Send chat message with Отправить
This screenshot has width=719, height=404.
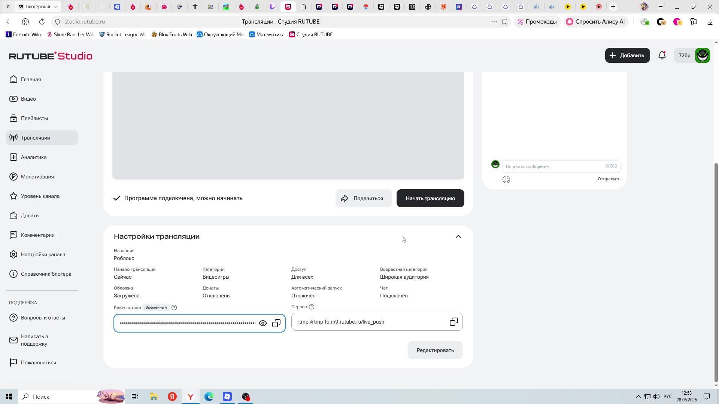click(609, 179)
